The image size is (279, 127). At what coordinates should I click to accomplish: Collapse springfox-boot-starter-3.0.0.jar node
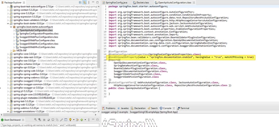8,23
